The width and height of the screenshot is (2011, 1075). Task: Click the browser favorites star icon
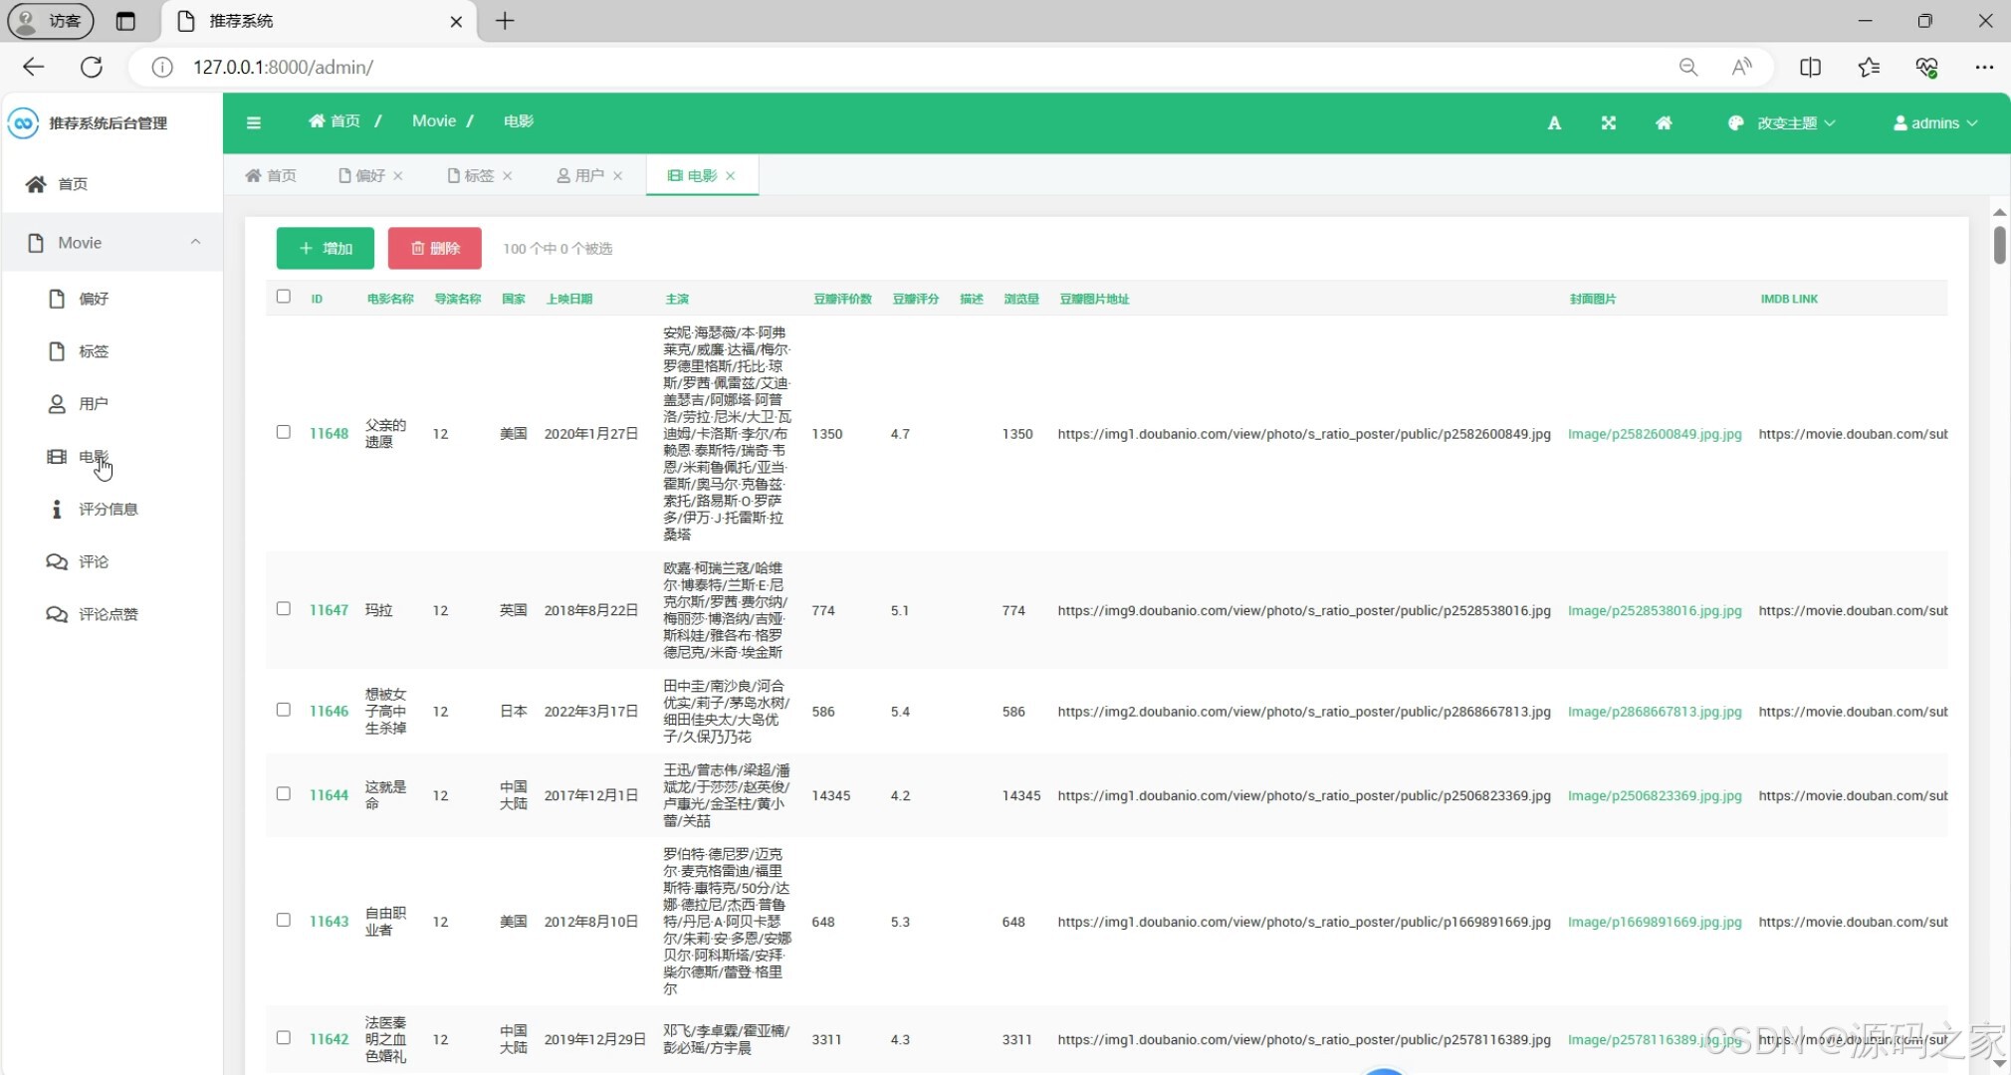[x=1869, y=67]
